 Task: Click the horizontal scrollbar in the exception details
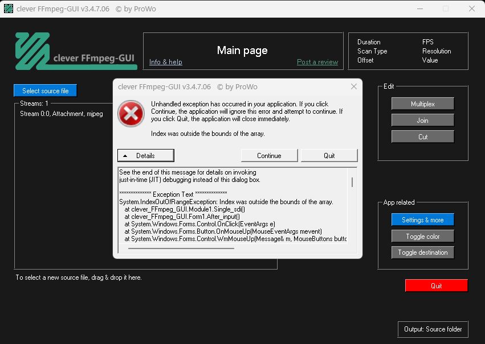point(181,248)
